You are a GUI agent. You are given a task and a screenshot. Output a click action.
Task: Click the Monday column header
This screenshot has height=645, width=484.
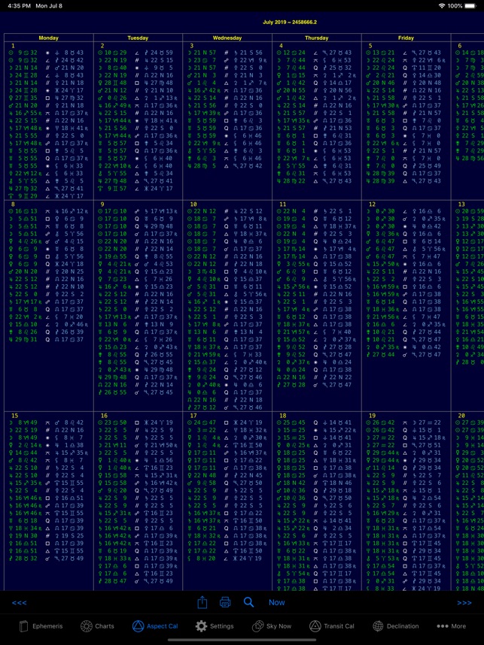(49, 38)
